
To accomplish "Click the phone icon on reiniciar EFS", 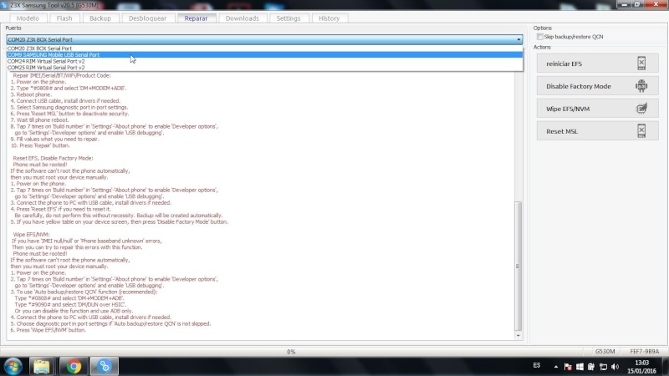I will pos(641,64).
